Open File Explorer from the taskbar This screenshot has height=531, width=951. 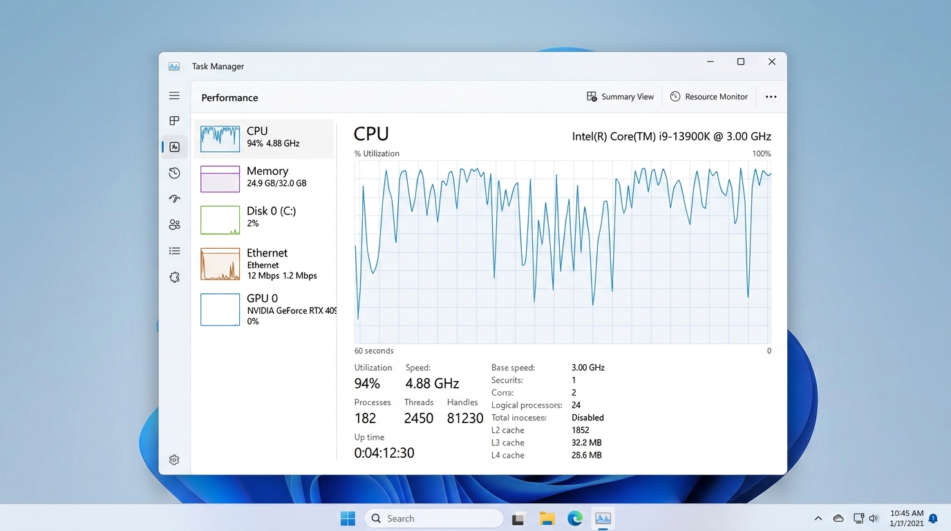pos(547,519)
